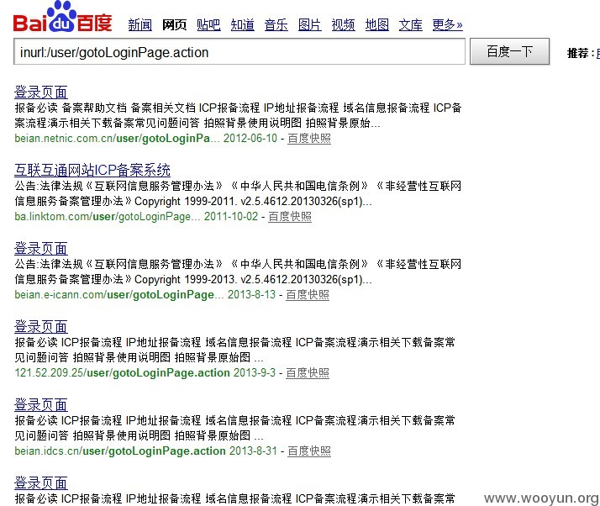Open the last 登录页面 result at bottom
The width and height of the screenshot is (600, 506).
tap(41, 482)
